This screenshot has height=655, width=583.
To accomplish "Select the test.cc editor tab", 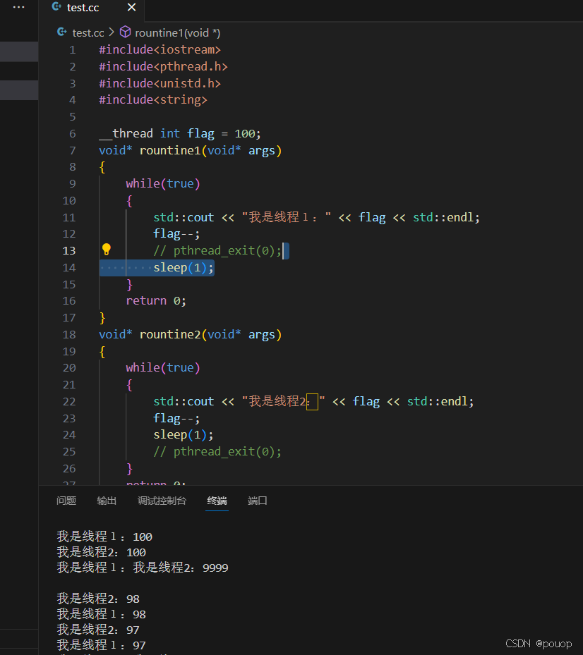I will [85, 8].
